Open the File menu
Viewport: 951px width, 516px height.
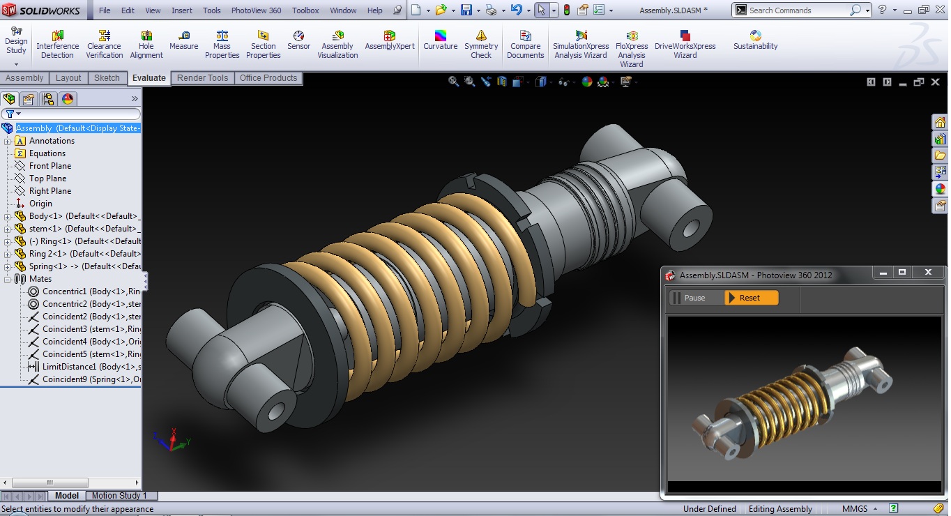105,10
